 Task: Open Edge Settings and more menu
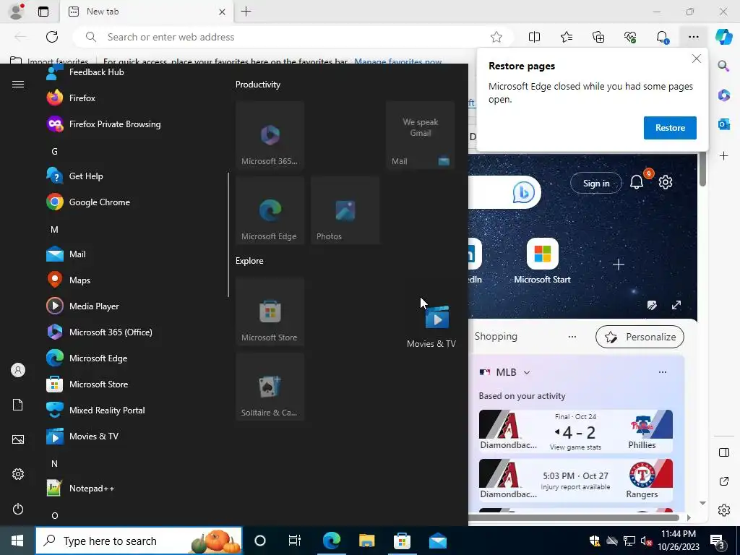pos(693,38)
